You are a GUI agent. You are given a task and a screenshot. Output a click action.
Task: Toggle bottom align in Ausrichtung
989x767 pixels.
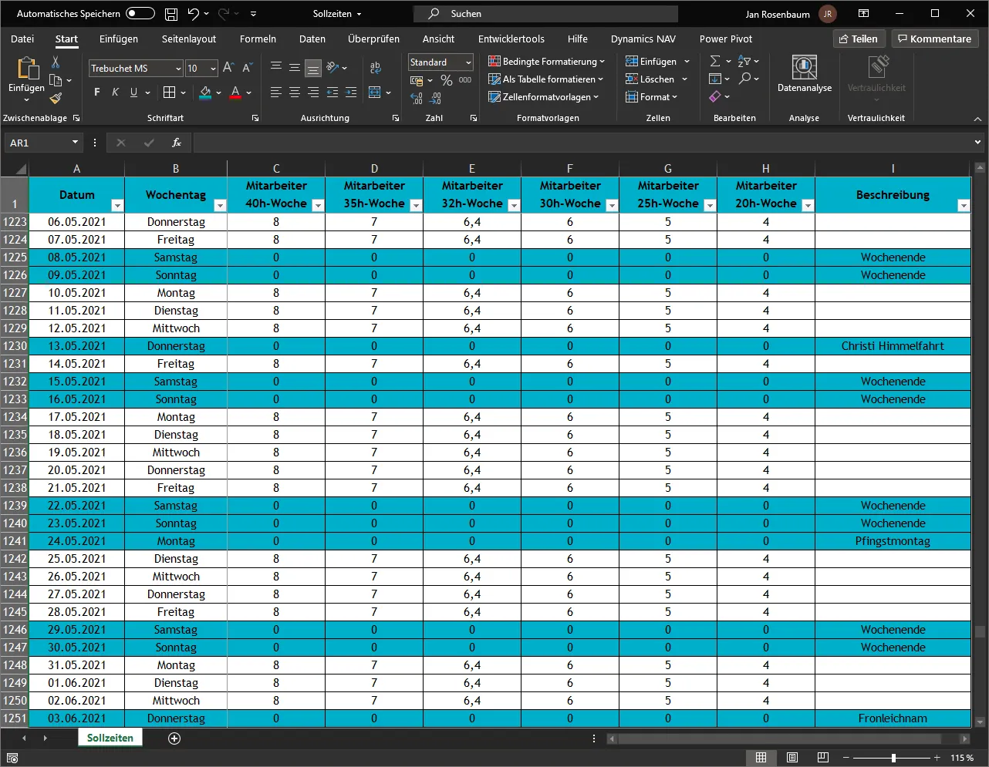[x=313, y=68]
